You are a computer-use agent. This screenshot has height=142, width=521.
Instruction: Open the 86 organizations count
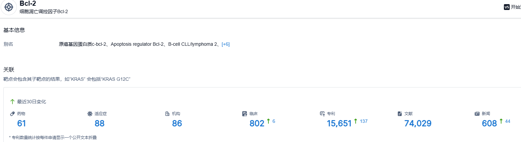[x=177, y=123]
